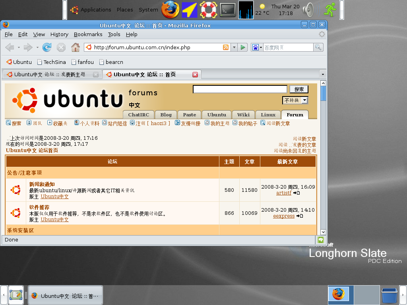Viewport: 407px width, 305px height.
Task: Open the Forward history dropdown arrow
Action: (37, 48)
